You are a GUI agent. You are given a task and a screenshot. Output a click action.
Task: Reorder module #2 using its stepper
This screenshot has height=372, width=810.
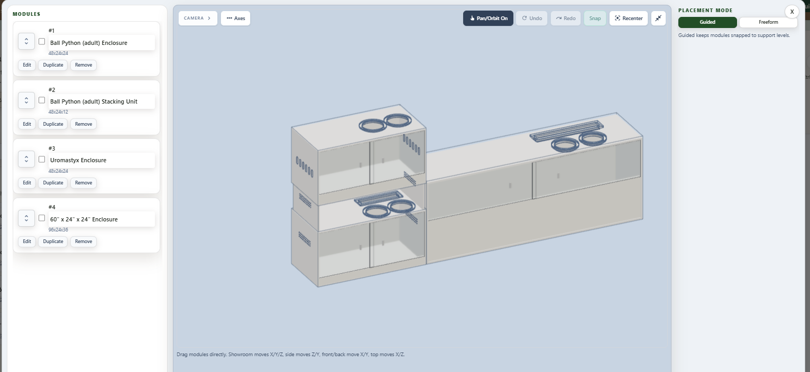tap(26, 100)
